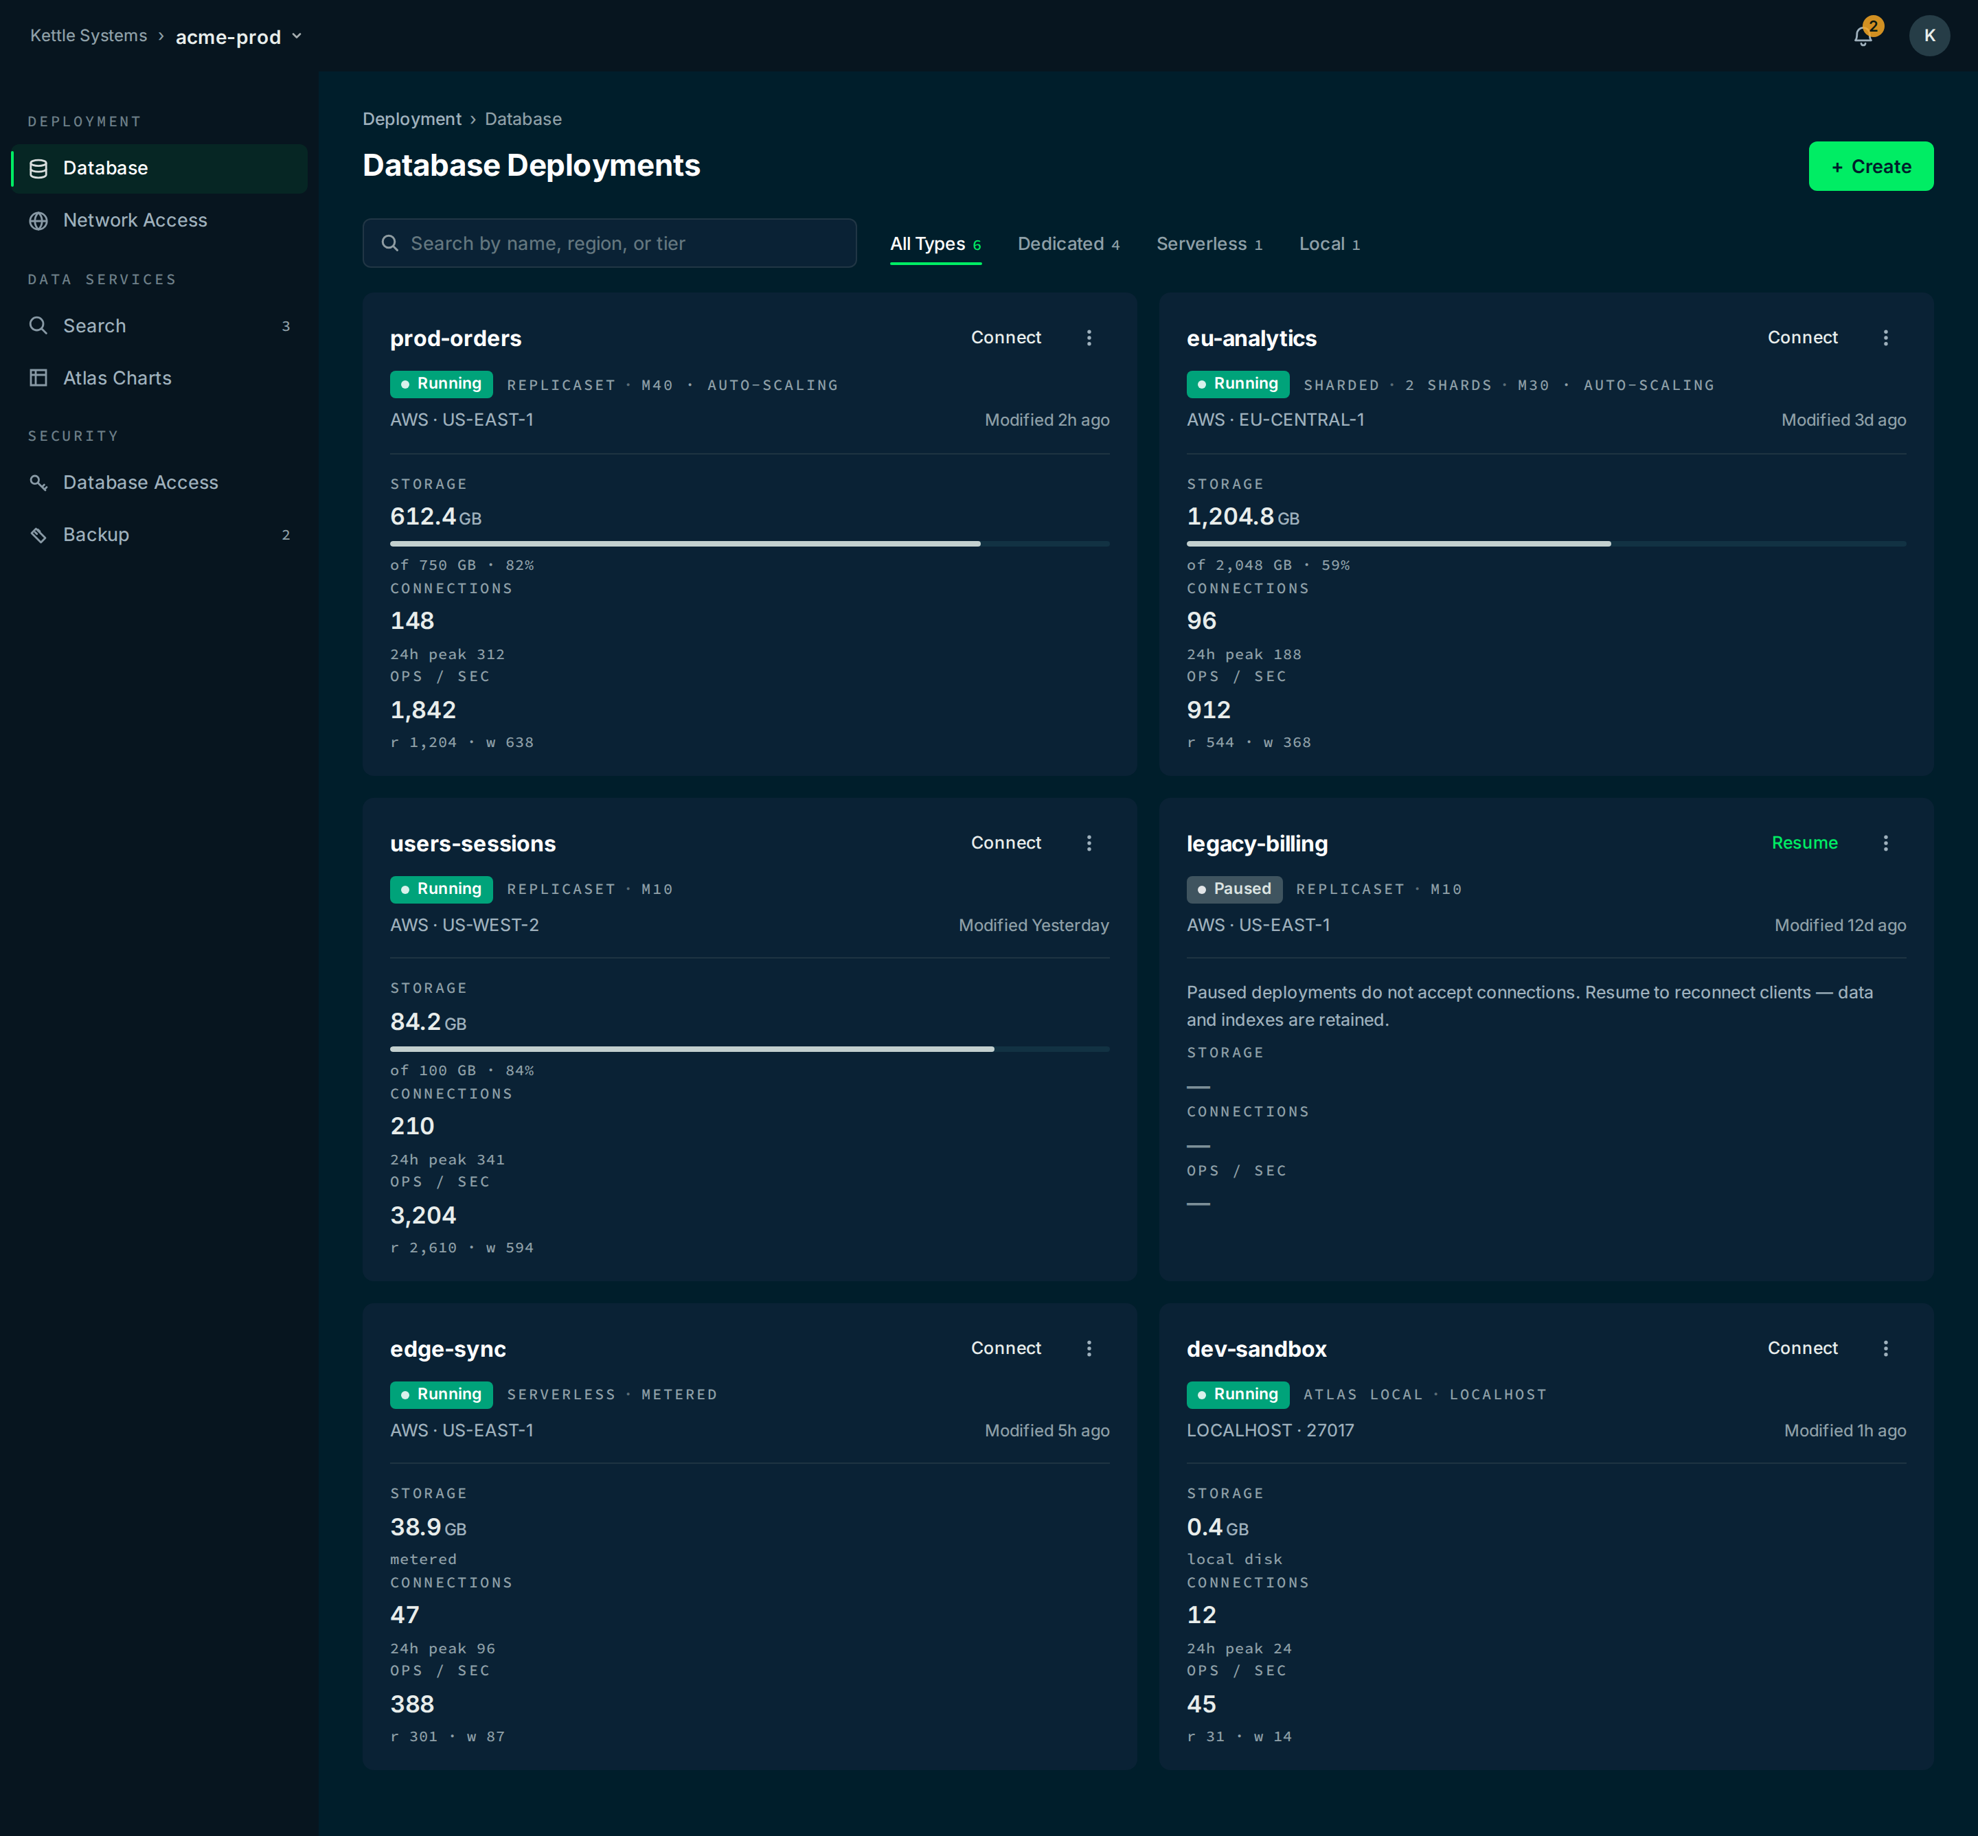Open eu-analytics more options menu
This screenshot has height=1836, width=1978.
pyautogui.click(x=1885, y=338)
